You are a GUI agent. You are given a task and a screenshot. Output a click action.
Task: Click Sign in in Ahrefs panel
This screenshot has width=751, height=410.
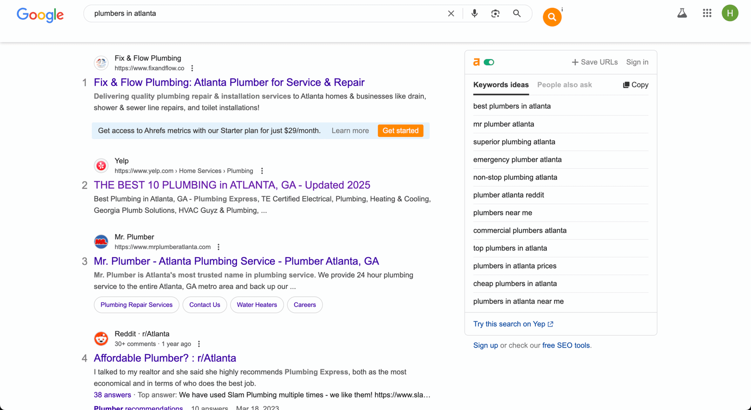(637, 62)
